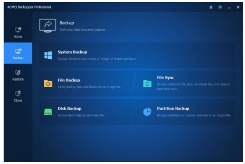The width and height of the screenshot is (245, 164).
Task: Click 'Start your data insurance journey' subtitle
Action: [82, 30]
